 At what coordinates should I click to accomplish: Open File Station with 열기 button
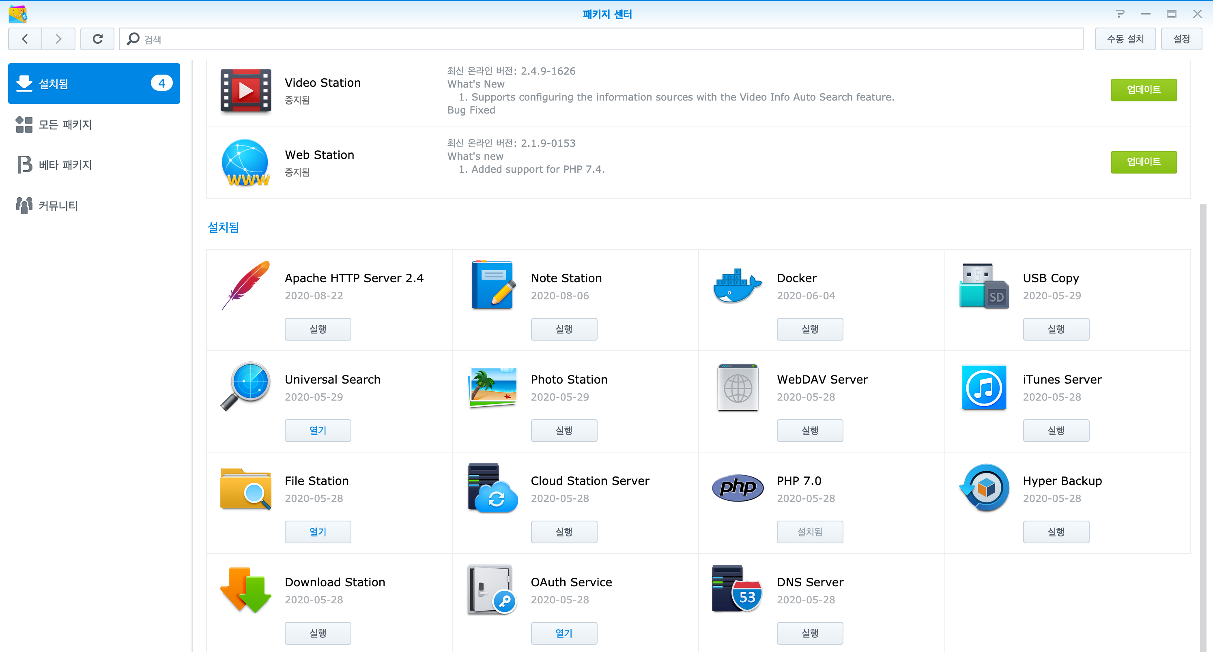[x=317, y=532]
